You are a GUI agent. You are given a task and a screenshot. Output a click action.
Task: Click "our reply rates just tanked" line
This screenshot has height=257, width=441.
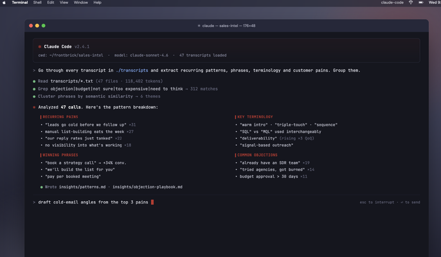click(81, 138)
